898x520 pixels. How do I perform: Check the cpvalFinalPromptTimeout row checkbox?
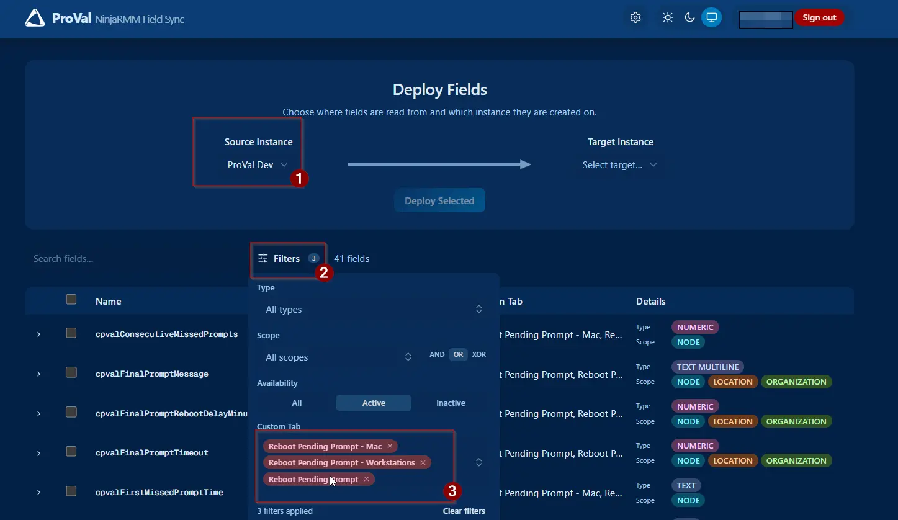71,452
